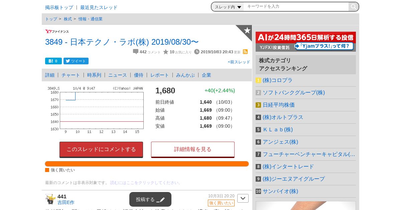Open the 詳細 tab
The width and height of the screenshot is (401, 210).
click(50, 75)
